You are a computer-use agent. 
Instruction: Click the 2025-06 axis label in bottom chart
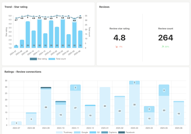(x=179, y=128)
